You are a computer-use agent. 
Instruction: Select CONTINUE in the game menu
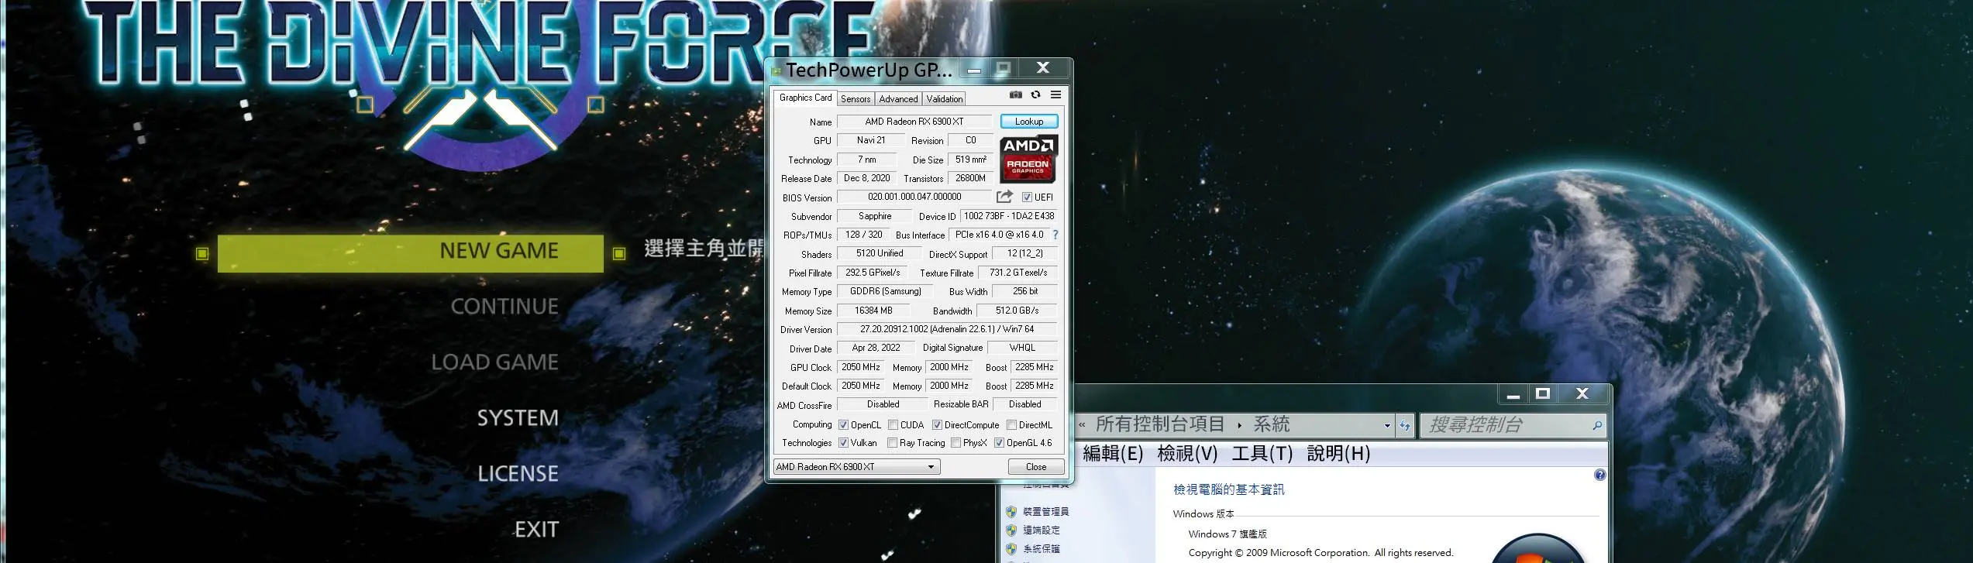[504, 307]
